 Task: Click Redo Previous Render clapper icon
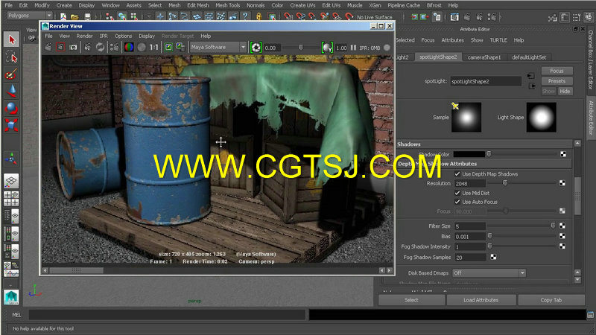click(48, 47)
